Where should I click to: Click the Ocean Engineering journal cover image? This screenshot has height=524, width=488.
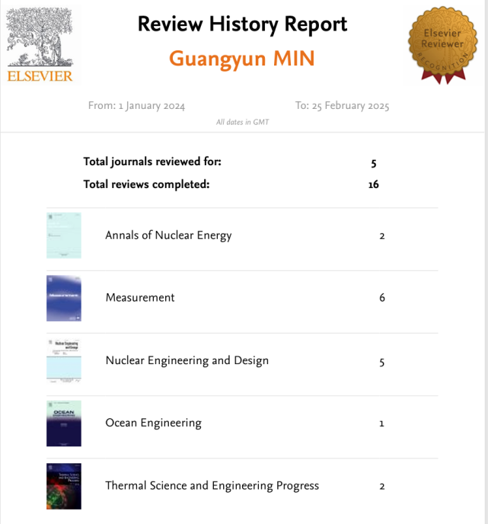coord(63,423)
